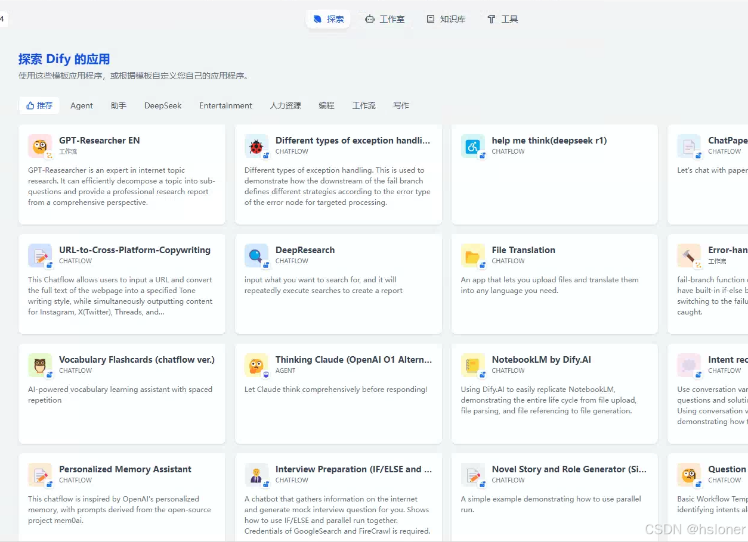Open the 写作 category tab
Viewport: 748px width, 542px height.
[401, 105]
